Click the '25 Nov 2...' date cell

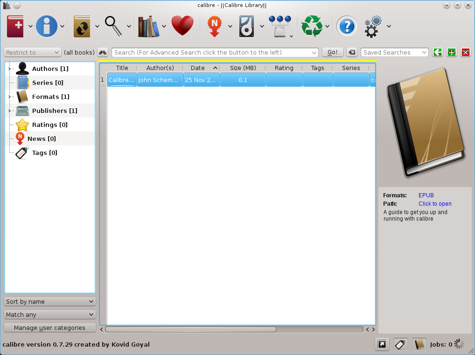[202, 80]
